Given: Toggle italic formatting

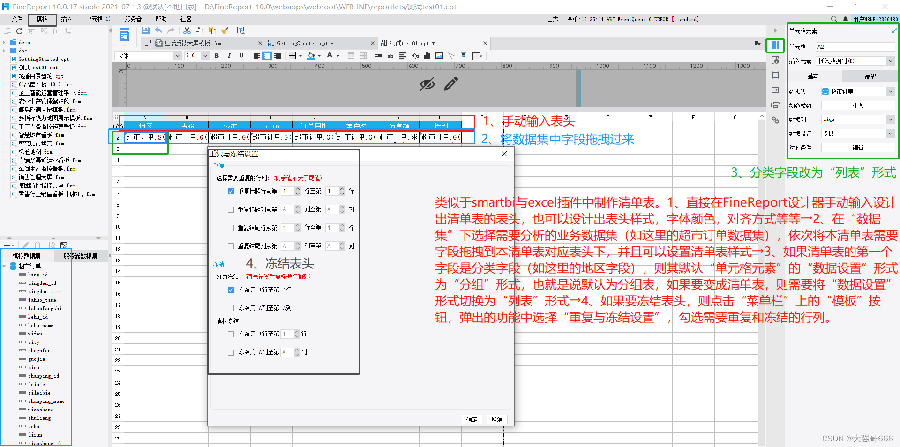Looking at the screenshot, I should coord(229,56).
